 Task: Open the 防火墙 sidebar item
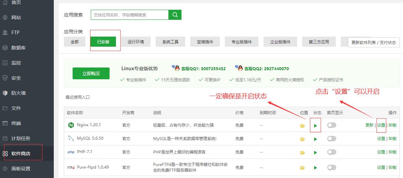18,93
